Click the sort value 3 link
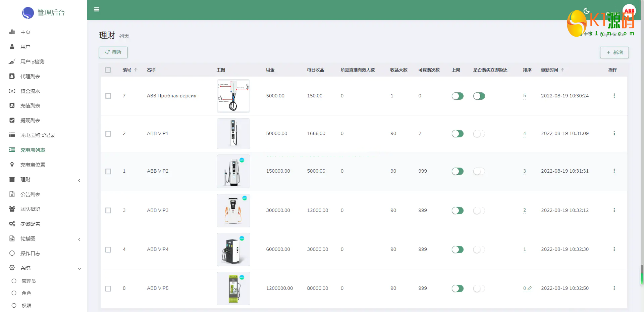 (x=525, y=171)
